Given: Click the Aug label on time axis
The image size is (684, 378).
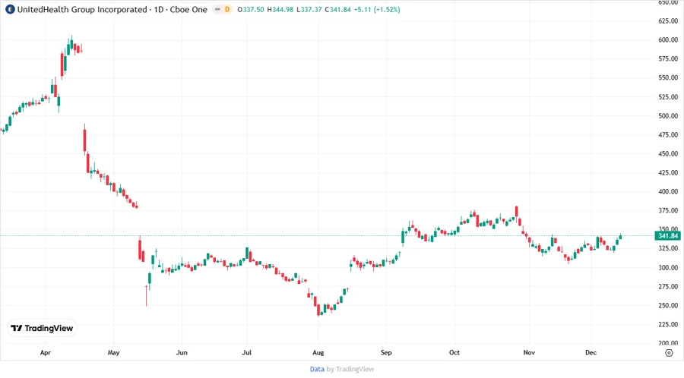Looking at the screenshot, I should point(318,353).
